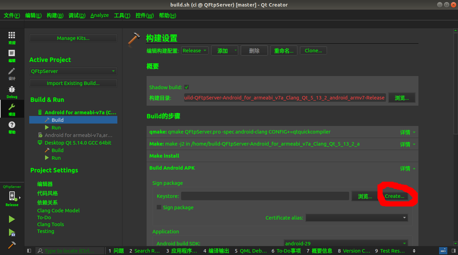The height and width of the screenshot is (255, 458).
Task: Click Import Existing Build... button
Action: (x=73, y=83)
